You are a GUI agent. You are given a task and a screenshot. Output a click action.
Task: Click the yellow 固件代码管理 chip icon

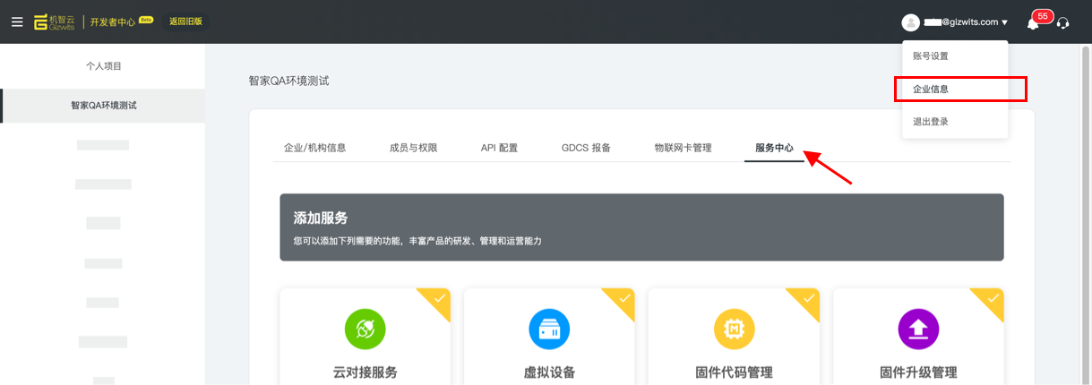pos(734,329)
